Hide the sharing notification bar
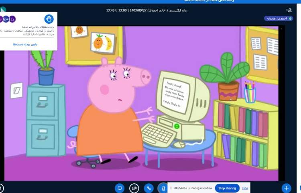This screenshot has height=193, width=301. (x=245, y=188)
